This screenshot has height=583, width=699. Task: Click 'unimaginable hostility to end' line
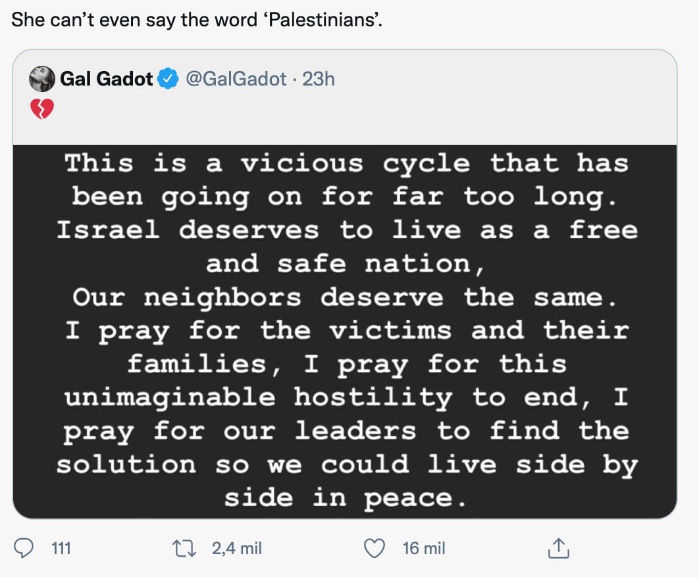pos(347,397)
